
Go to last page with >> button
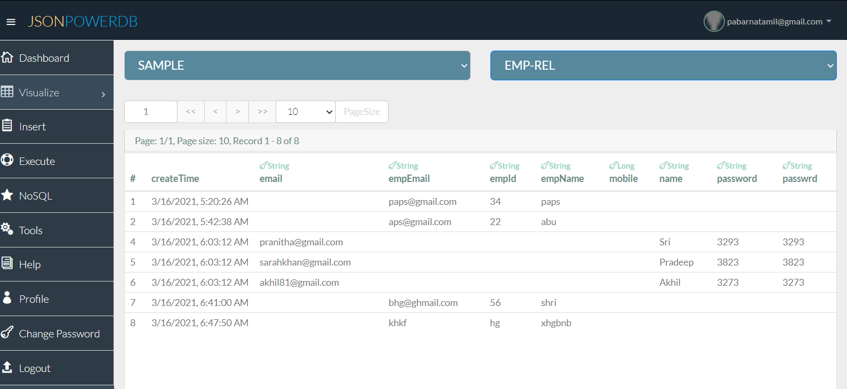[262, 112]
